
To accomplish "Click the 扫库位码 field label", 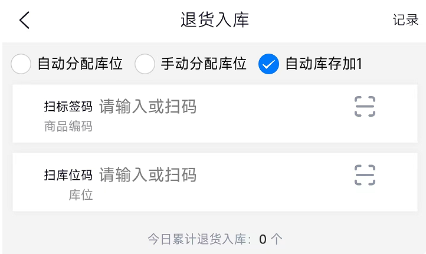I will (68, 176).
